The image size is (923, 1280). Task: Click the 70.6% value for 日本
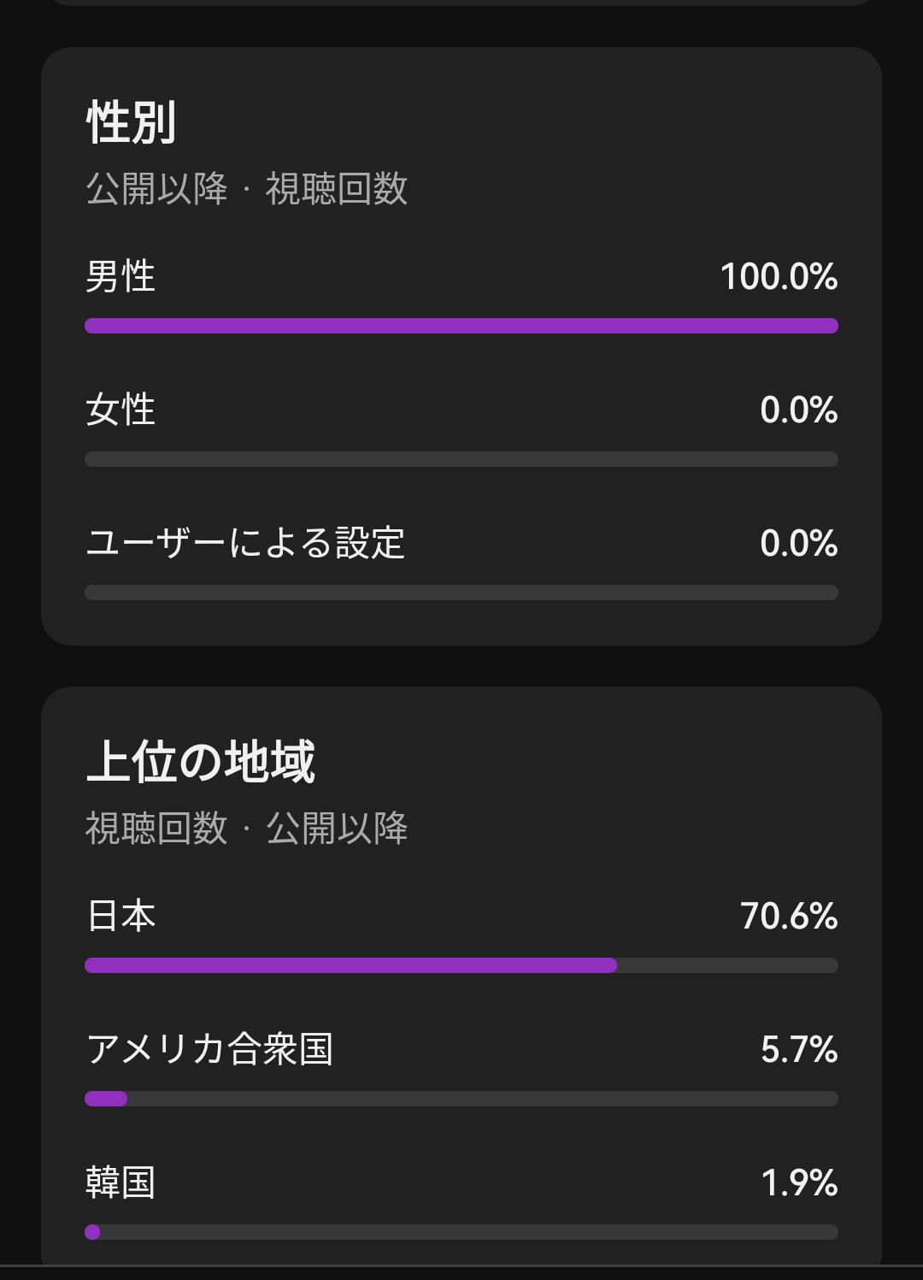click(x=788, y=916)
